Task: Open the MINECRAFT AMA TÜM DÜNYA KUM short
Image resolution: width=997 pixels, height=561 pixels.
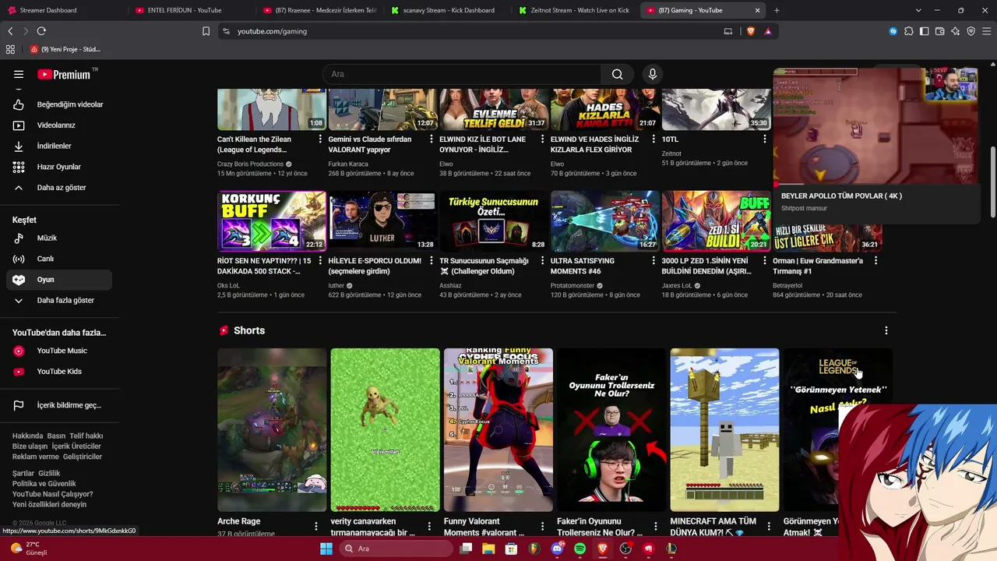Action: pos(724,429)
